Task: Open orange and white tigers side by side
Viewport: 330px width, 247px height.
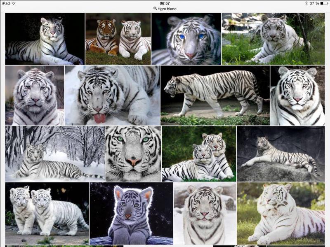Action: [x=118, y=39]
